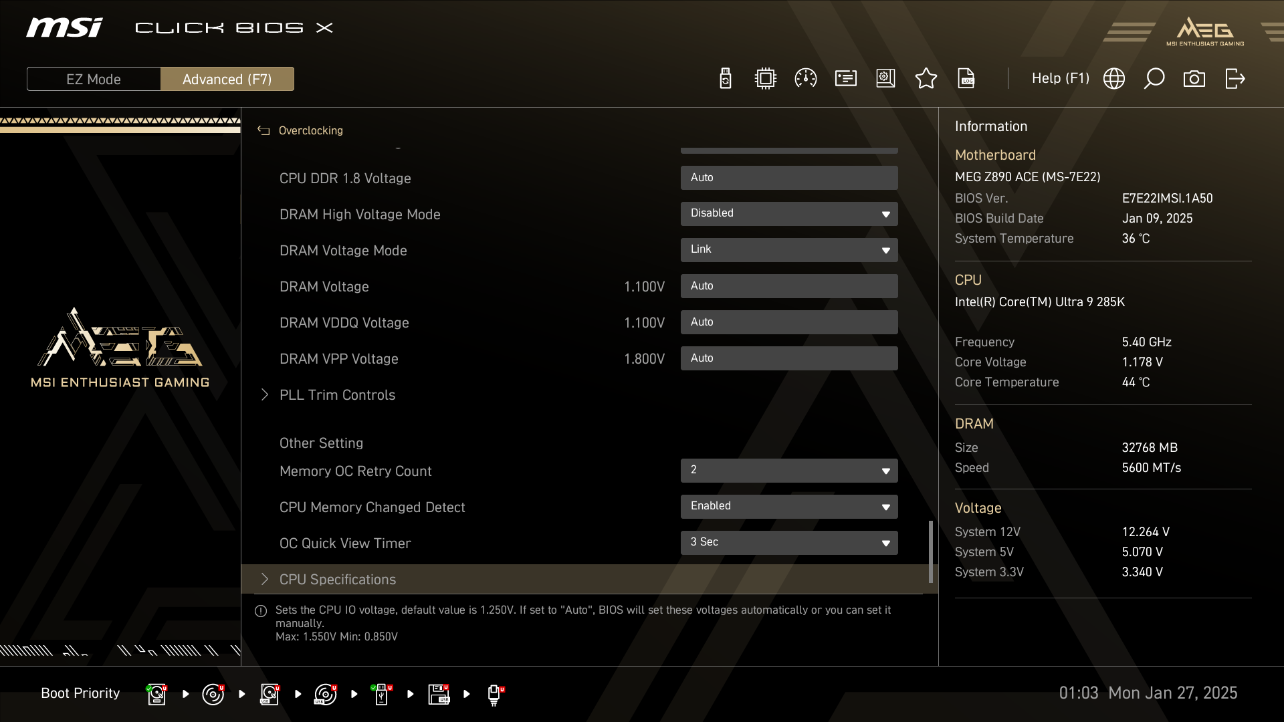
Task: Open the LOG file icon
Action: point(966,79)
